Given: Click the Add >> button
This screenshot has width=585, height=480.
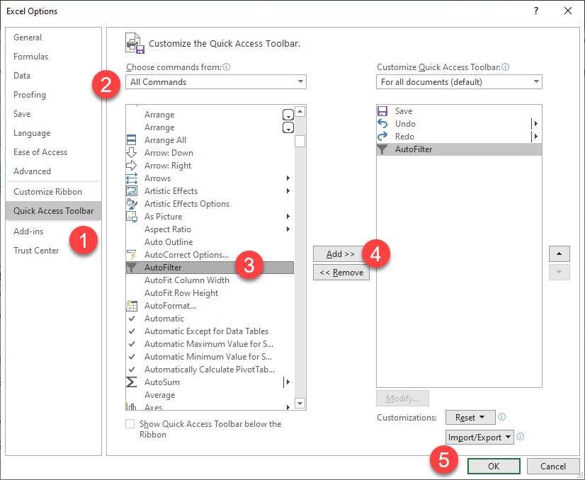Looking at the screenshot, I should pyautogui.click(x=341, y=254).
